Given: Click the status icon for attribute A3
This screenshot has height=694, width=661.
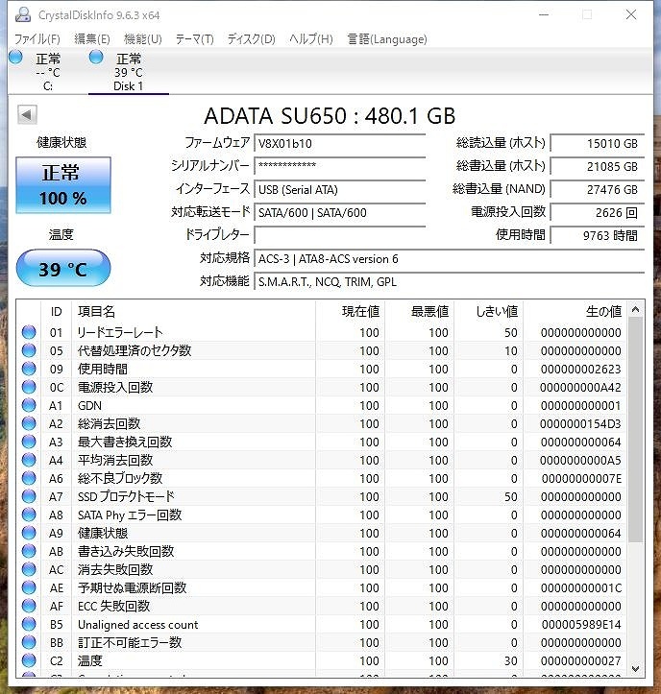Looking at the screenshot, I should pos(29,442).
